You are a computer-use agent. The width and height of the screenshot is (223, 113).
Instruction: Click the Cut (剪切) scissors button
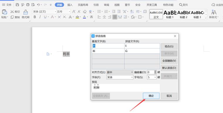15,12
